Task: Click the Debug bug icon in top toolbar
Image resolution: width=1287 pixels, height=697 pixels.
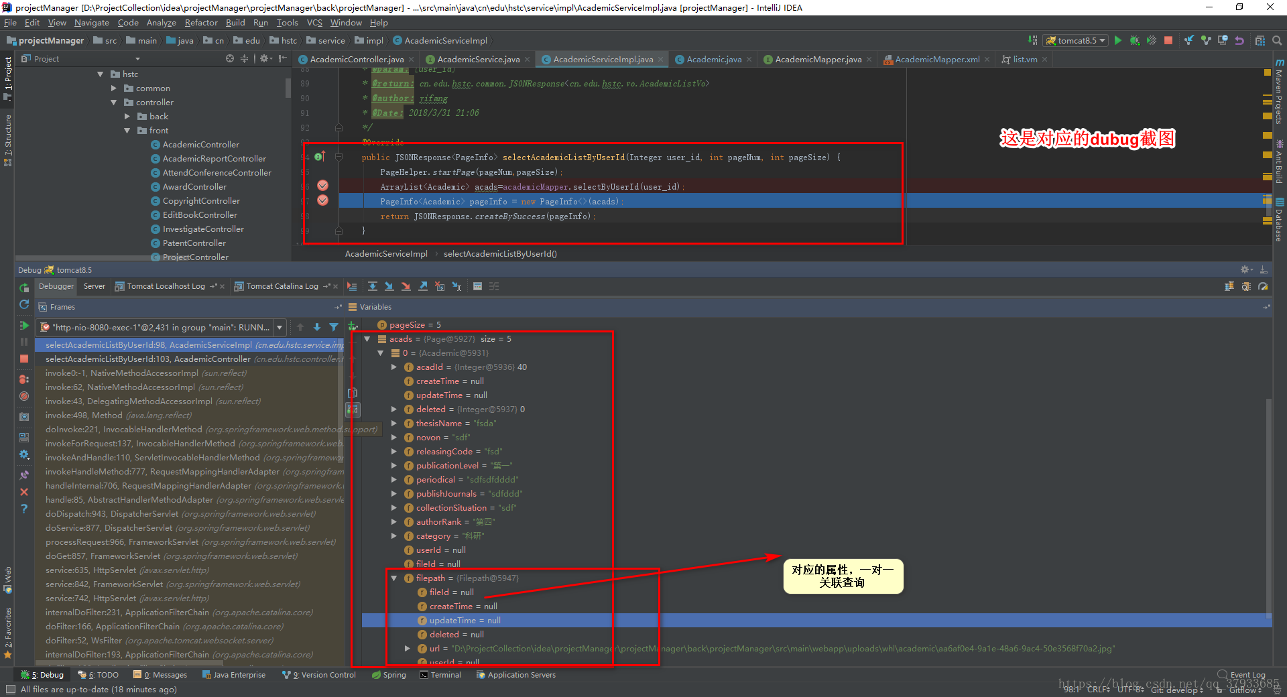Action: (x=1135, y=40)
